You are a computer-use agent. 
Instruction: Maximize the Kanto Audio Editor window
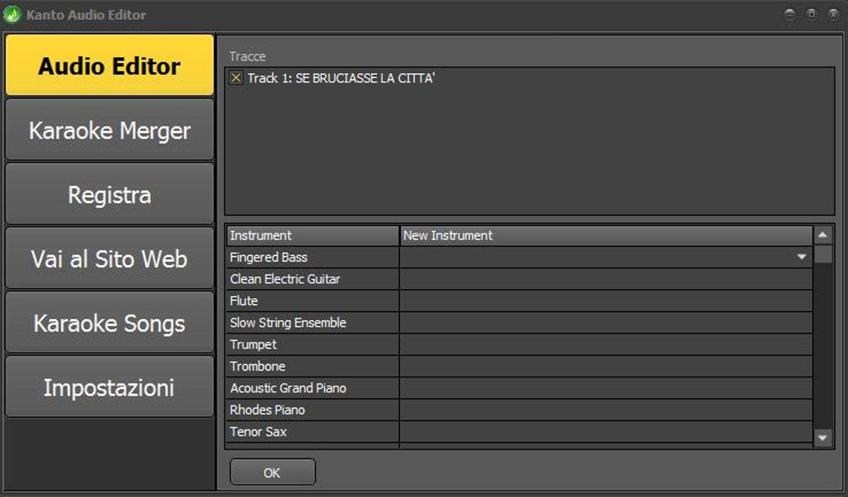pyautogui.click(x=811, y=15)
